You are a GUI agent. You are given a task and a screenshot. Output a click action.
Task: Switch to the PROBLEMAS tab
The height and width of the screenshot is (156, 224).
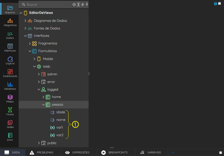click(x=43, y=152)
